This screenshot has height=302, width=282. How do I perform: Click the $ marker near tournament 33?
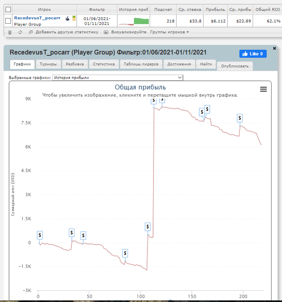72,233
